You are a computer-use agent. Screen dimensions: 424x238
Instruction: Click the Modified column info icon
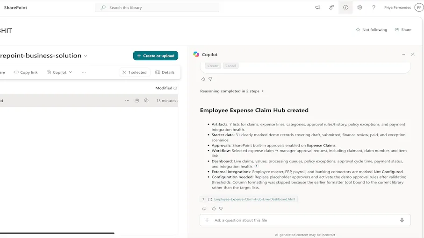175,88
